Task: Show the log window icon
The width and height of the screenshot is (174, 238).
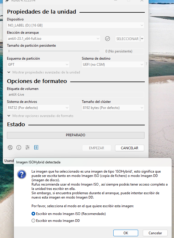Action: (36, 148)
